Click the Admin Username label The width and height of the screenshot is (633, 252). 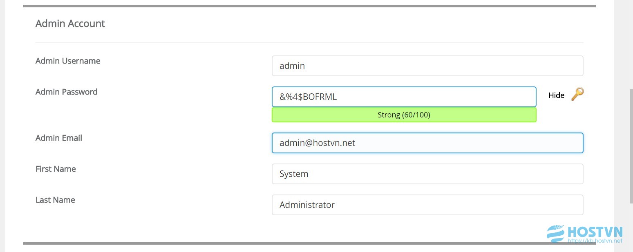click(68, 61)
